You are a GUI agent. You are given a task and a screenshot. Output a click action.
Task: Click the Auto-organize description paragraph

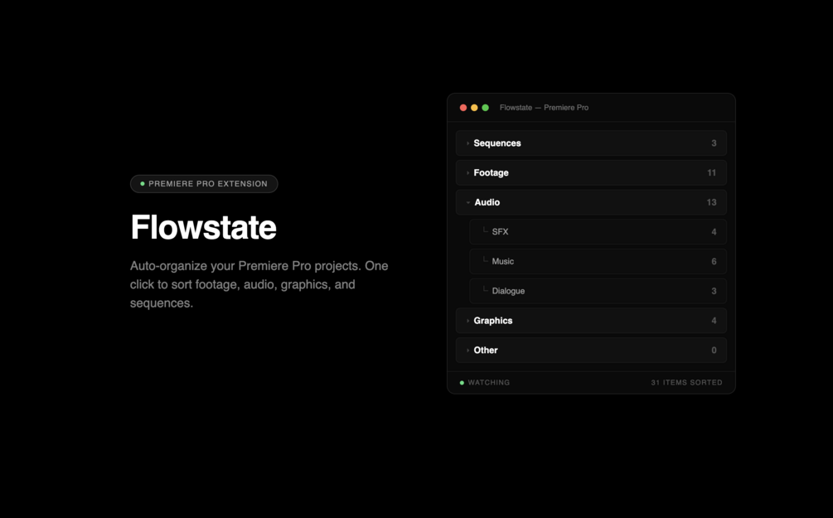(259, 284)
